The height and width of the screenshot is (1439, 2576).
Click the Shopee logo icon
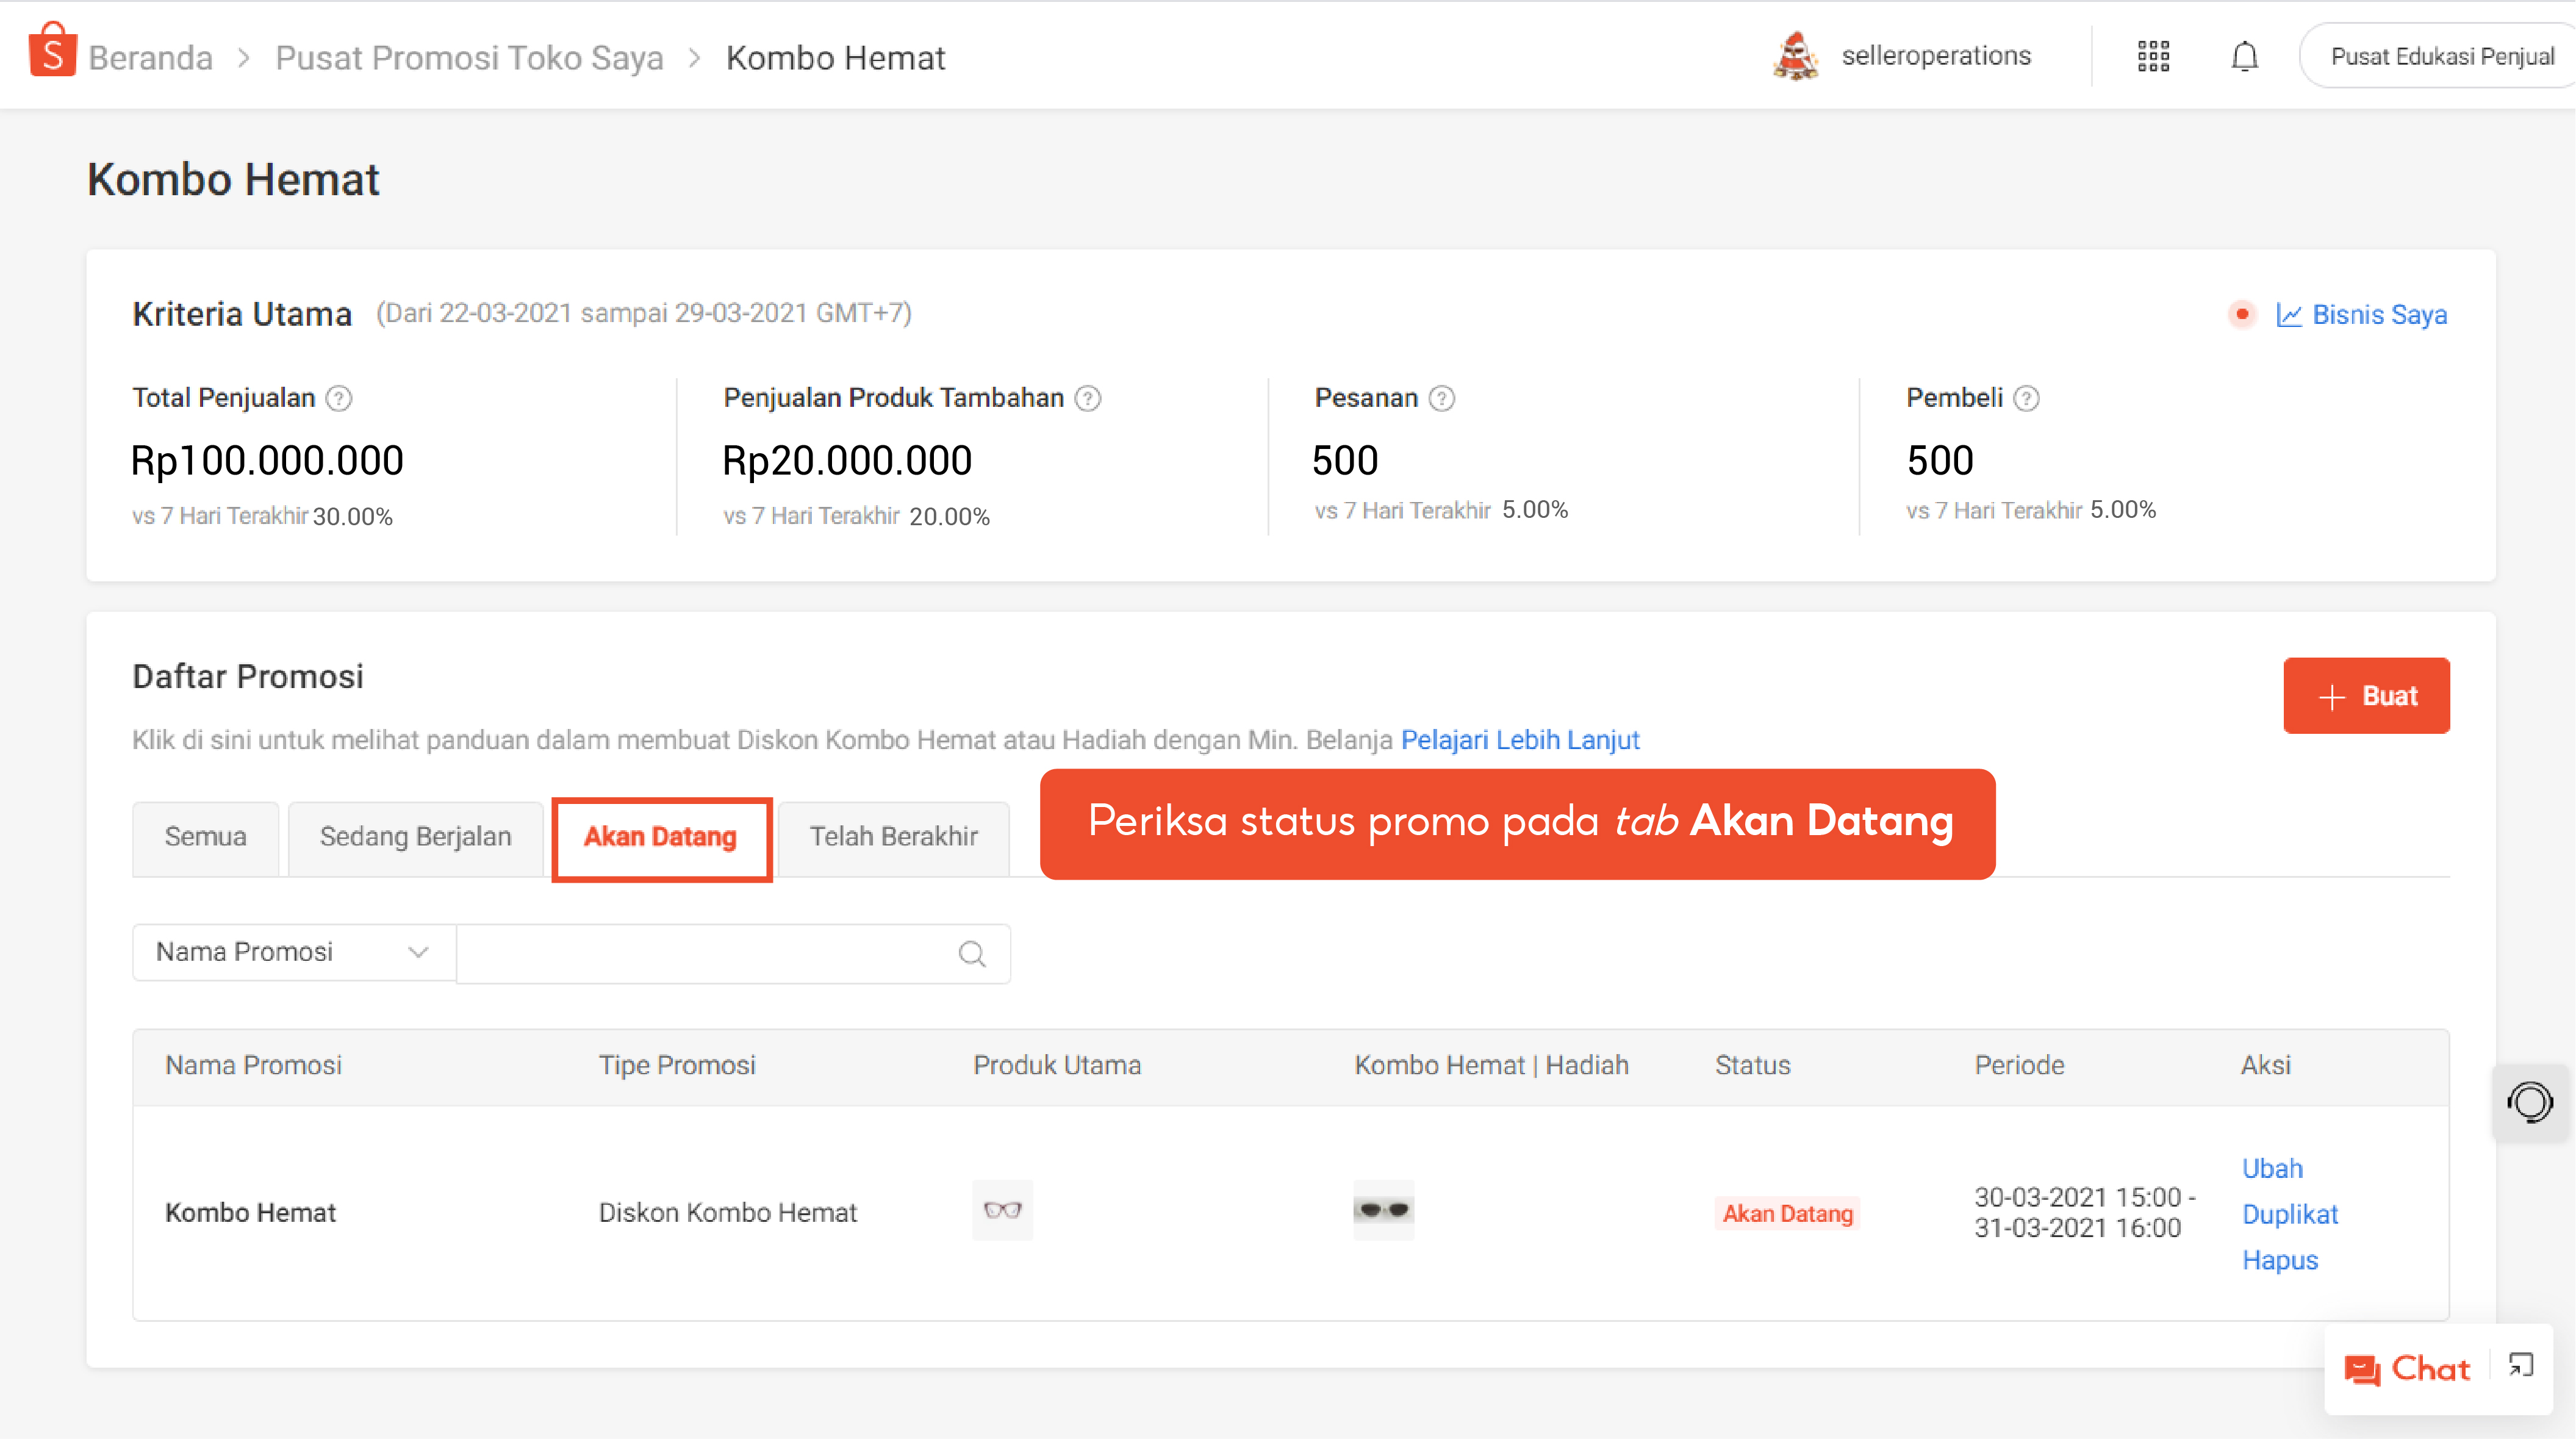[52, 51]
